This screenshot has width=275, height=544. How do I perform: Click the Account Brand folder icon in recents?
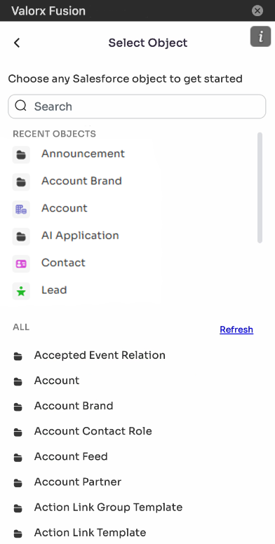21,182
